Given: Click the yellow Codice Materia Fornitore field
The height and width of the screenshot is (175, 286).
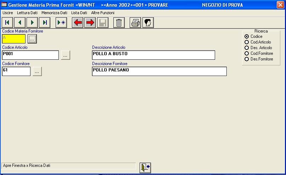Looking at the screenshot, I should (14, 39).
